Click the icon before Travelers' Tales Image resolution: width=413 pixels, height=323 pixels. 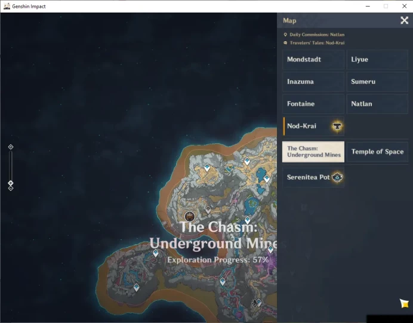click(285, 42)
